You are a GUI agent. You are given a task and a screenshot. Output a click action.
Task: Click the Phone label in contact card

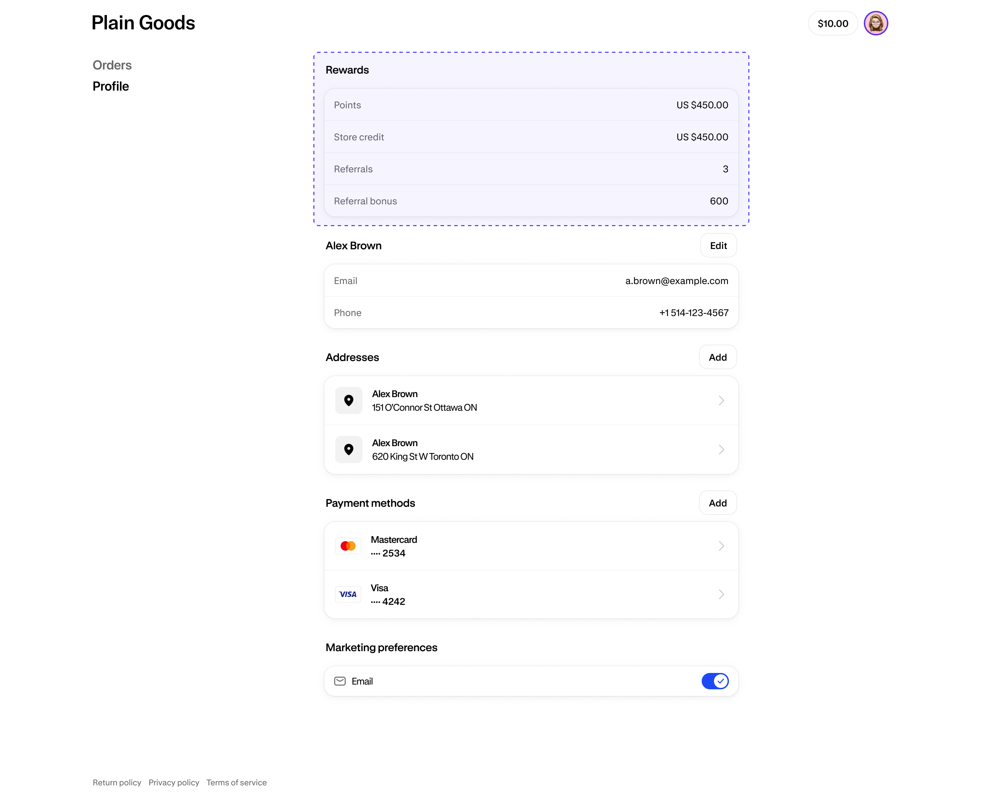tap(347, 313)
